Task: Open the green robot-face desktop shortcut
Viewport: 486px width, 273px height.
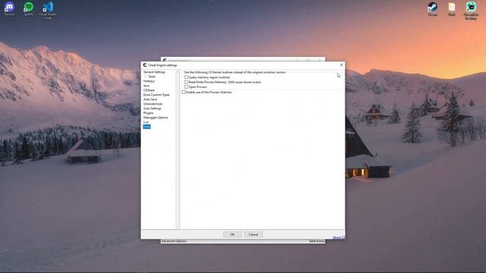Action: [471, 11]
